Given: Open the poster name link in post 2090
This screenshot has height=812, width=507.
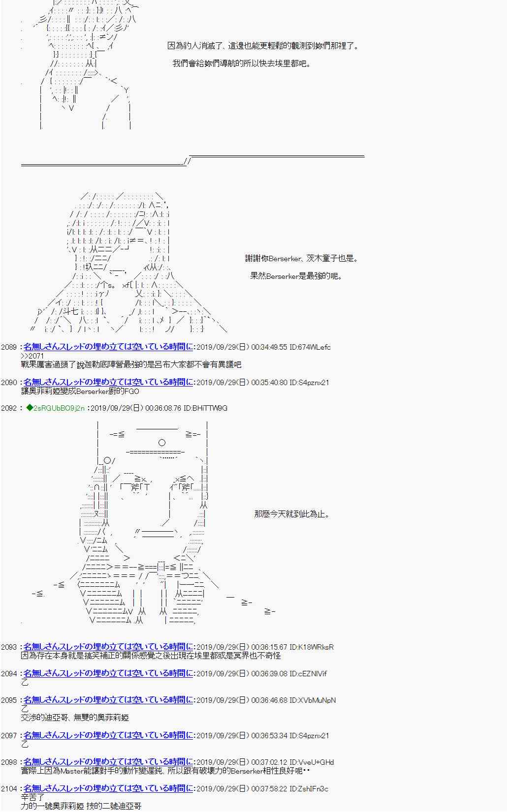Looking at the screenshot, I should (x=108, y=382).
